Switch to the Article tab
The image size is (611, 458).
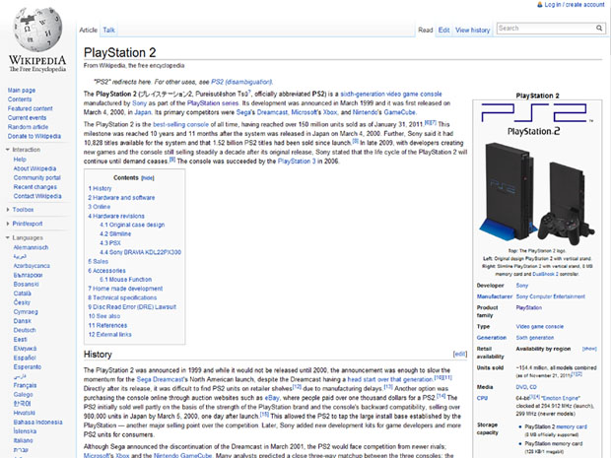click(x=88, y=30)
